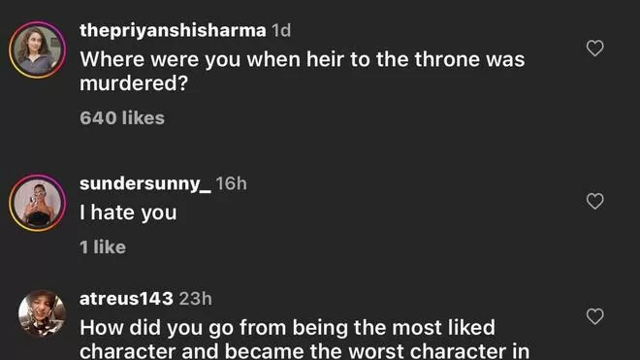The image size is (640, 360).
Task: View who gave 1 like
Action: click(103, 247)
